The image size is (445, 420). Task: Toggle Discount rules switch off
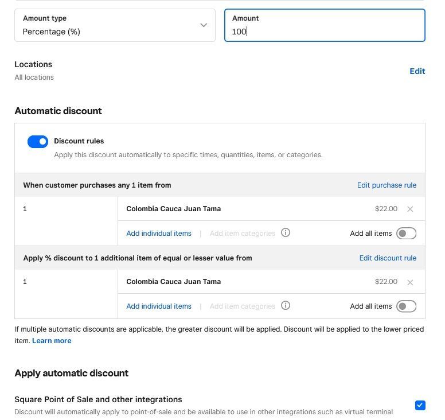[x=38, y=142]
